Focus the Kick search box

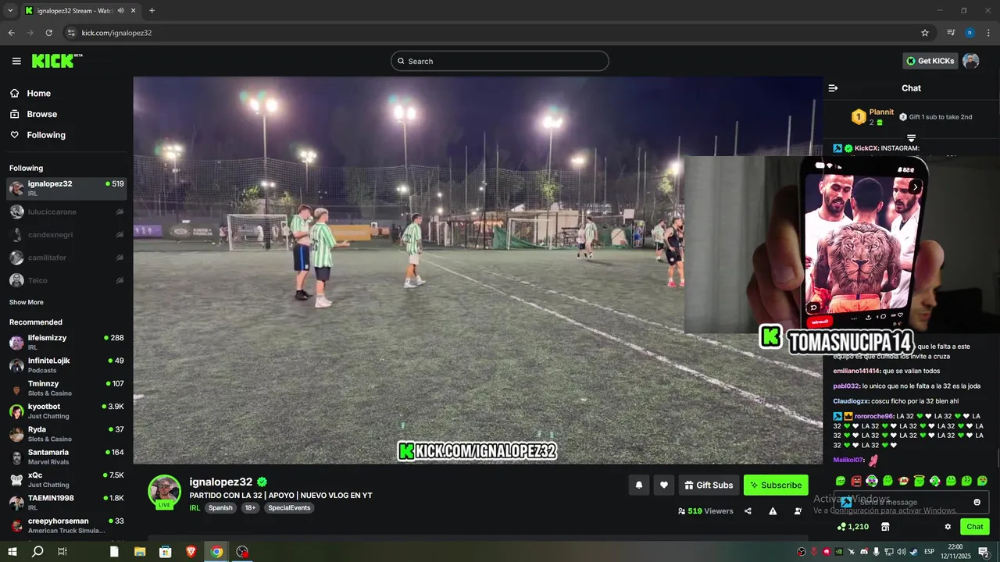500,61
